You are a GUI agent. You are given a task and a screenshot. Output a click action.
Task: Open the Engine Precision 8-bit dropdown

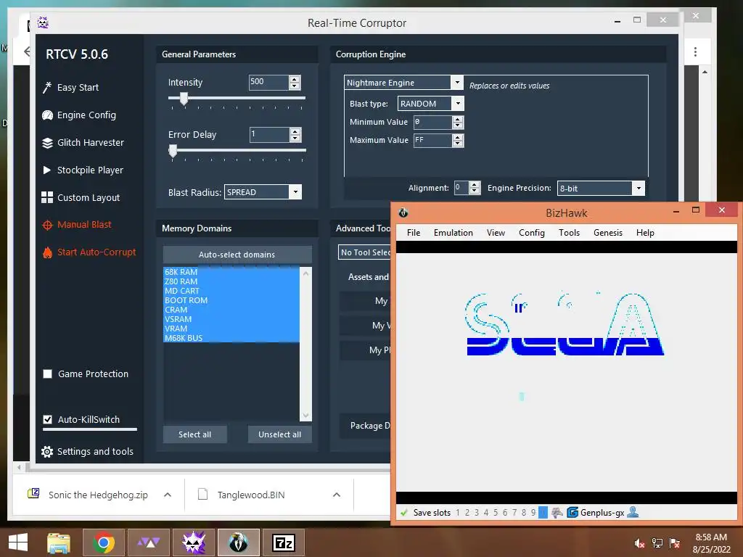(639, 188)
